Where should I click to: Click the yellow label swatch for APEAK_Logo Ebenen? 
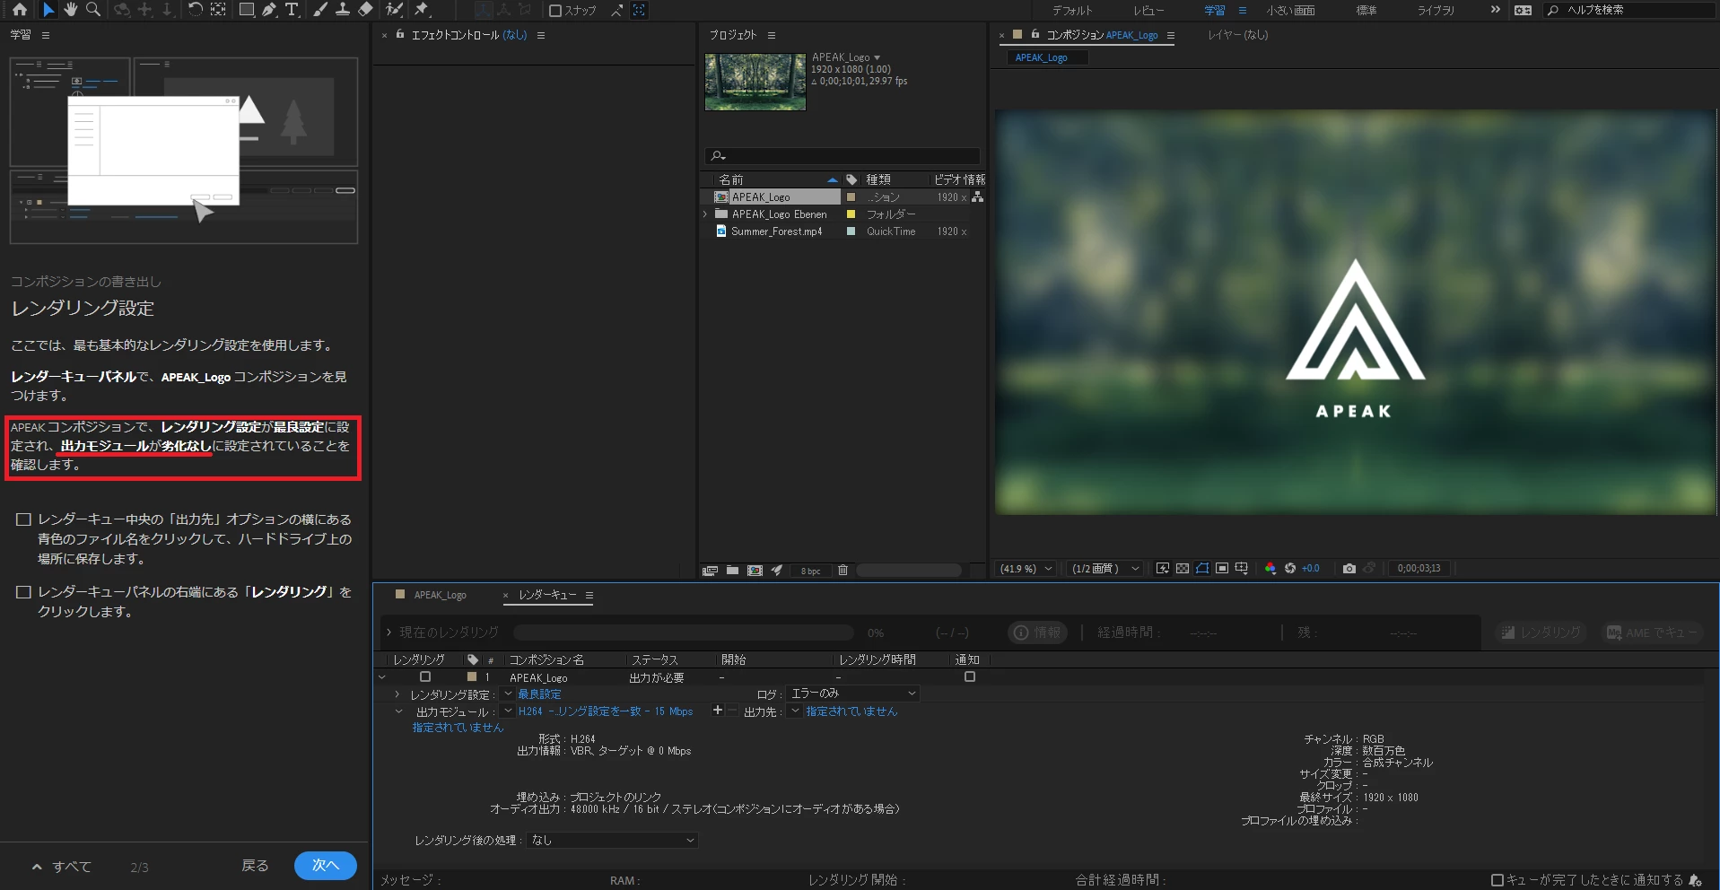click(x=851, y=214)
